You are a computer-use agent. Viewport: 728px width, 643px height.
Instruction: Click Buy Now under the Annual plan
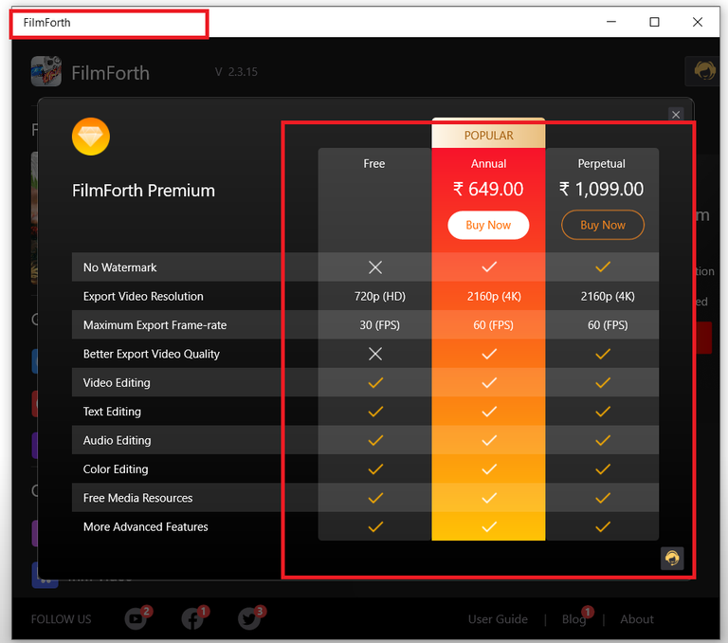coord(488,226)
